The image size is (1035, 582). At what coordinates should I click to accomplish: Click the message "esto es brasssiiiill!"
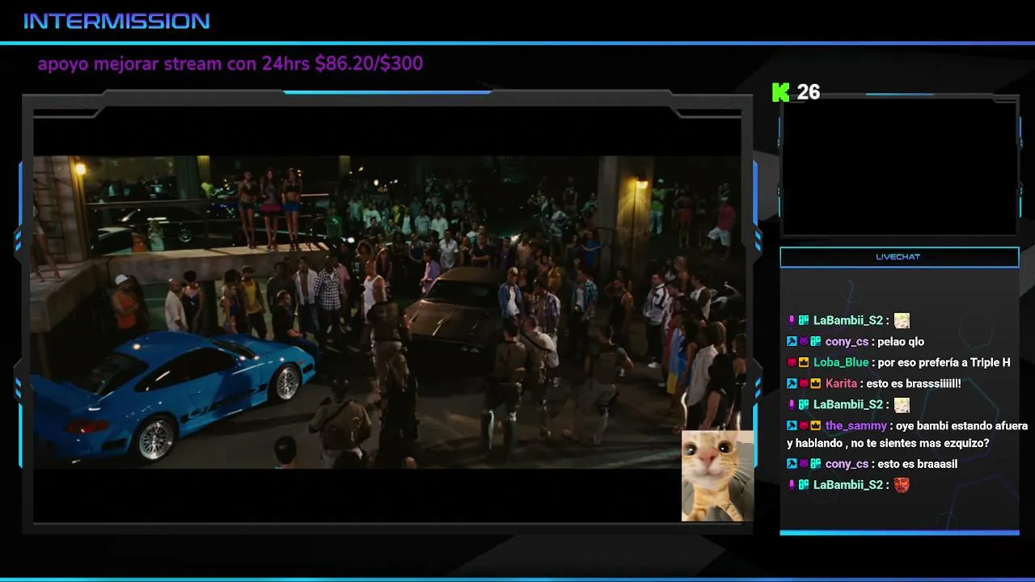pyautogui.click(x=914, y=384)
